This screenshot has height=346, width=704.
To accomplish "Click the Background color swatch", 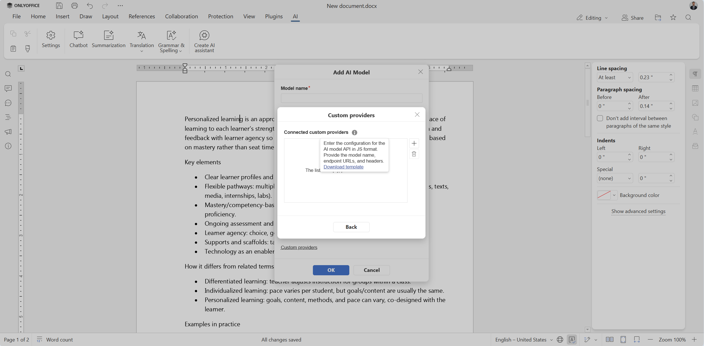I will (x=604, y=195).
